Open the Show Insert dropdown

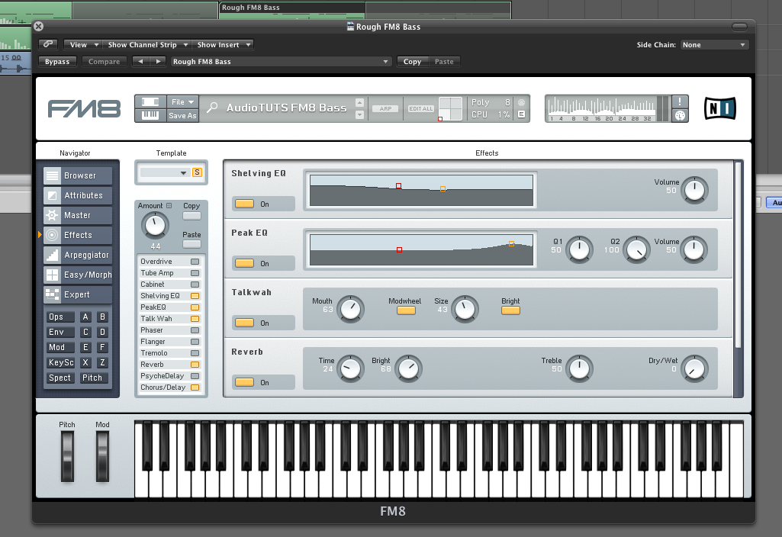tap(223, 45)
